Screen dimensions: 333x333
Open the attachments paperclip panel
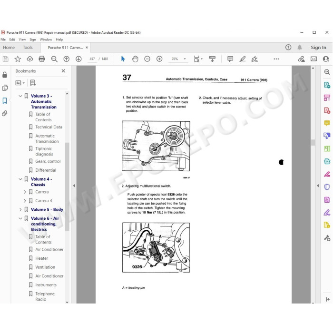pyautogui.click(x=5, y=113)
